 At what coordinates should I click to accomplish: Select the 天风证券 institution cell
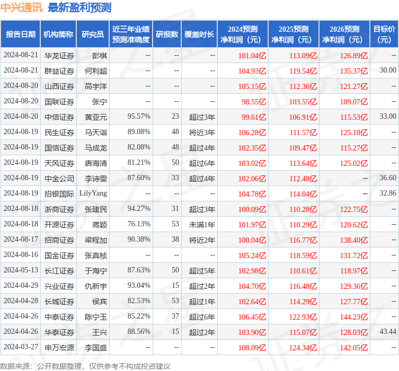[x=59, y=163]
